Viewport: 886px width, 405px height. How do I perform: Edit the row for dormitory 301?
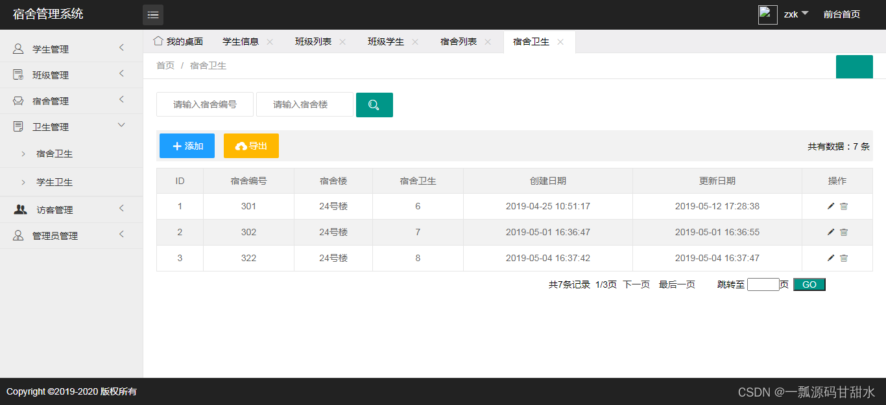pyautogui.click(x=831, y=206)
